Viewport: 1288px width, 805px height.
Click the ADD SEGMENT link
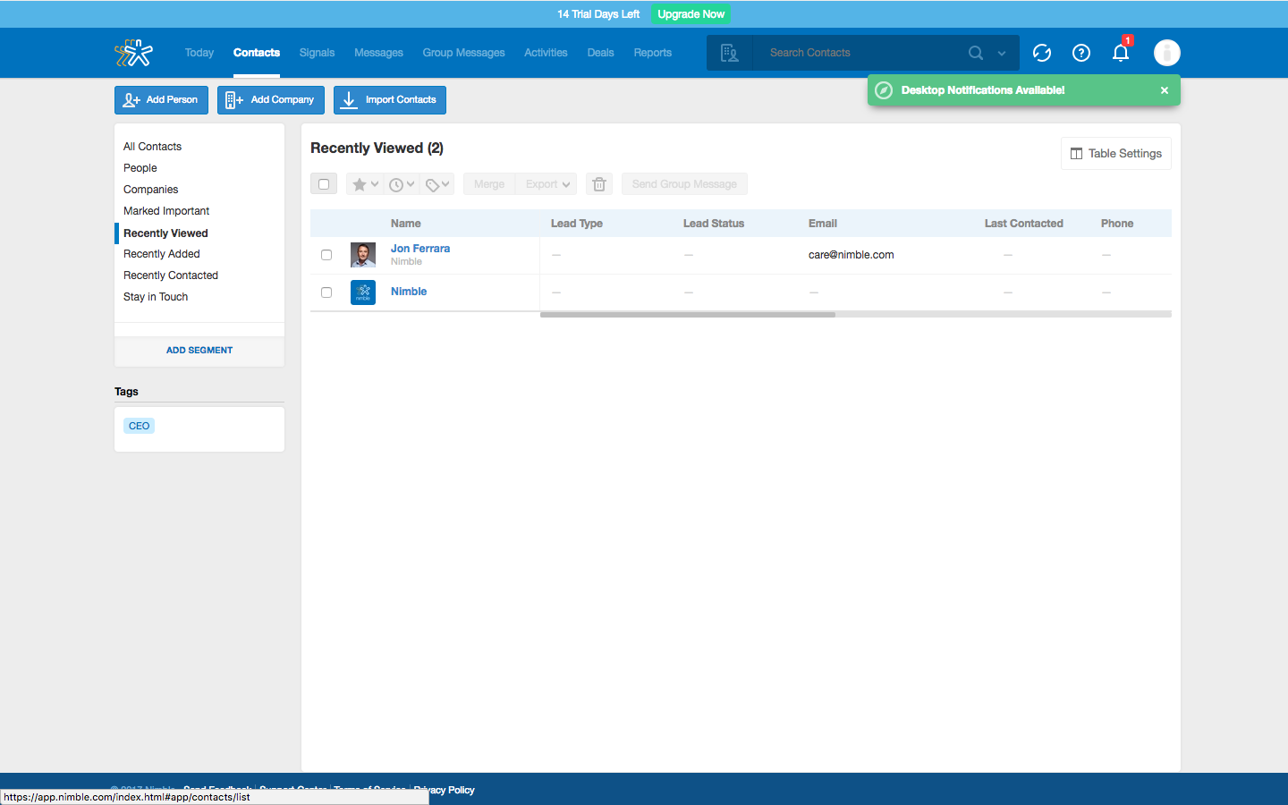click(199, 351)
